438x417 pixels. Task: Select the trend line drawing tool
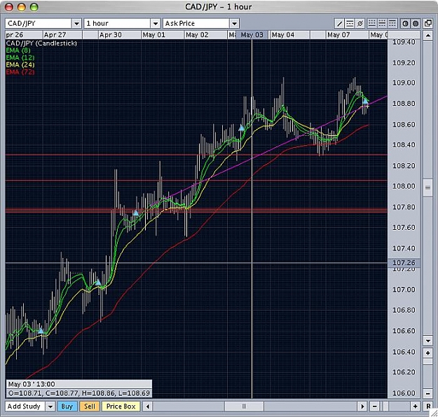coord(339,23)
